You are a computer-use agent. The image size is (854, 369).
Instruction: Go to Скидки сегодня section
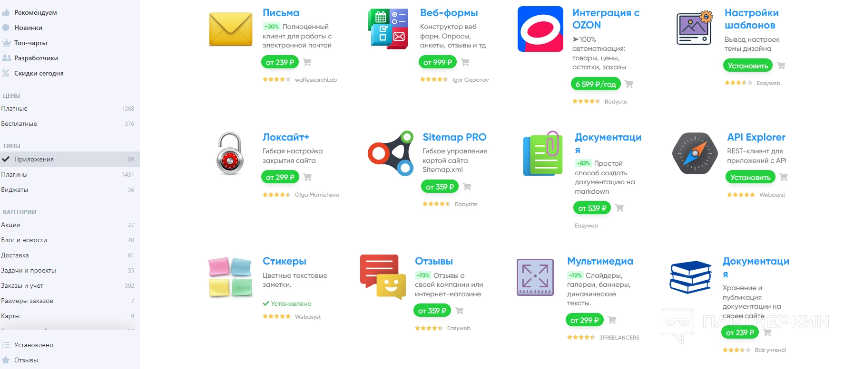(x=39, y=73)
